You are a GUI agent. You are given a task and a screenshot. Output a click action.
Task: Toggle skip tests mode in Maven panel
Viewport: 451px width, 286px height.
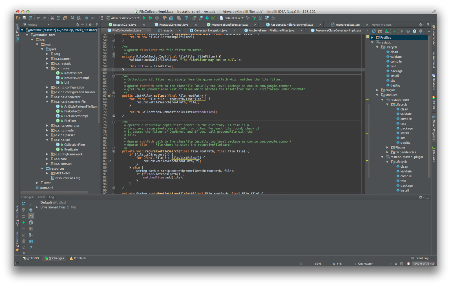pos(408,31)
